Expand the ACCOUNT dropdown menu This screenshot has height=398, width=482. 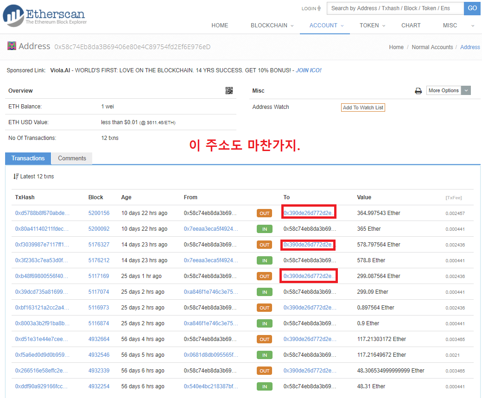(x=326, y=25)
